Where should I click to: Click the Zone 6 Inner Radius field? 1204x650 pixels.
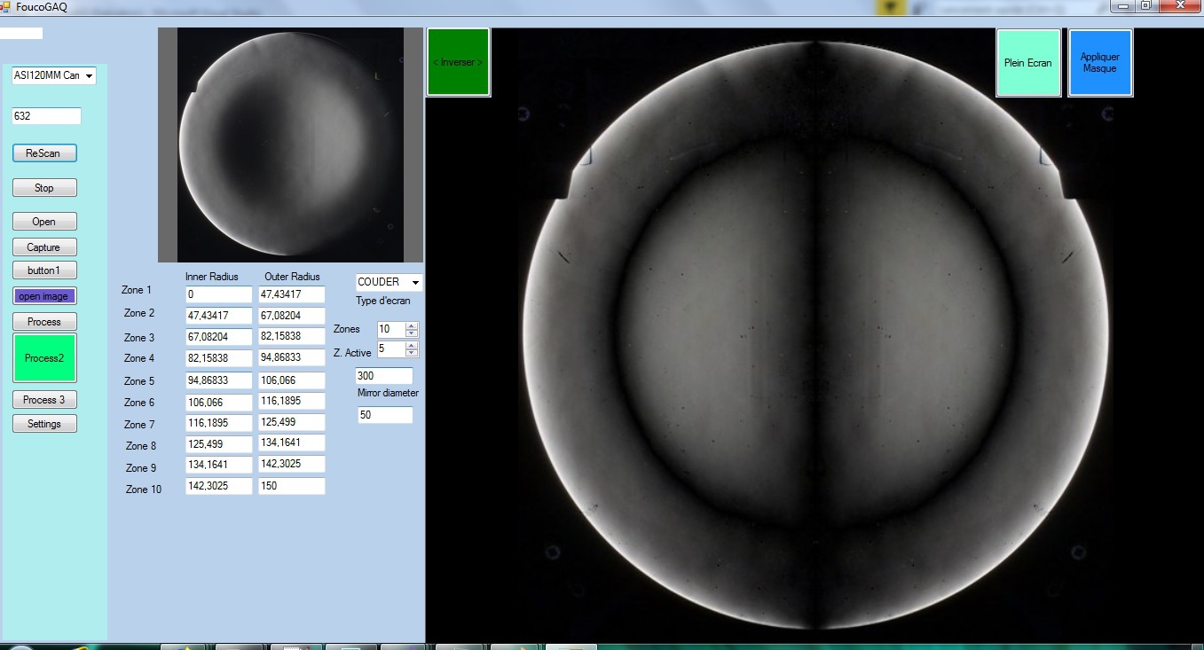[x=219, y=402]
